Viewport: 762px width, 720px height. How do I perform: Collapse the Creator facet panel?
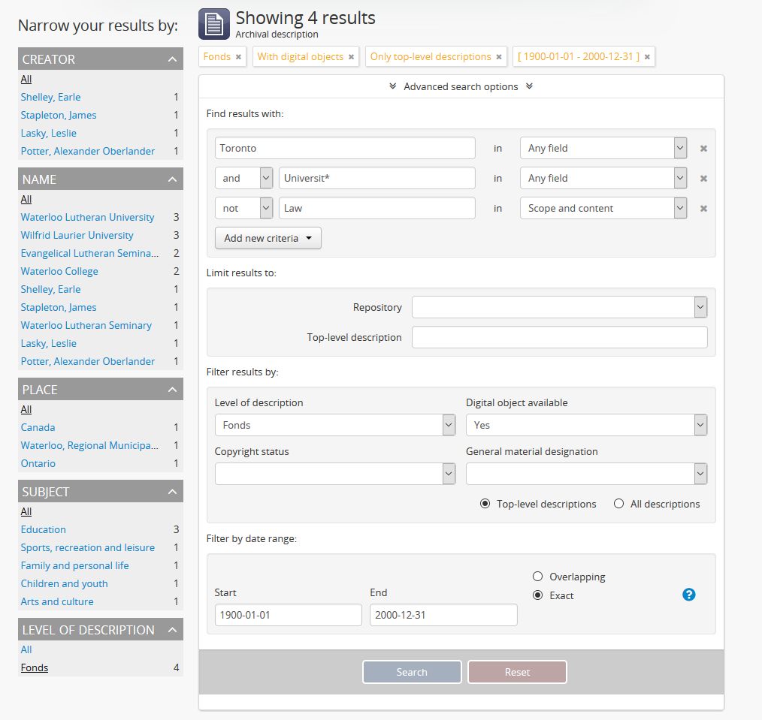[172, 59]
